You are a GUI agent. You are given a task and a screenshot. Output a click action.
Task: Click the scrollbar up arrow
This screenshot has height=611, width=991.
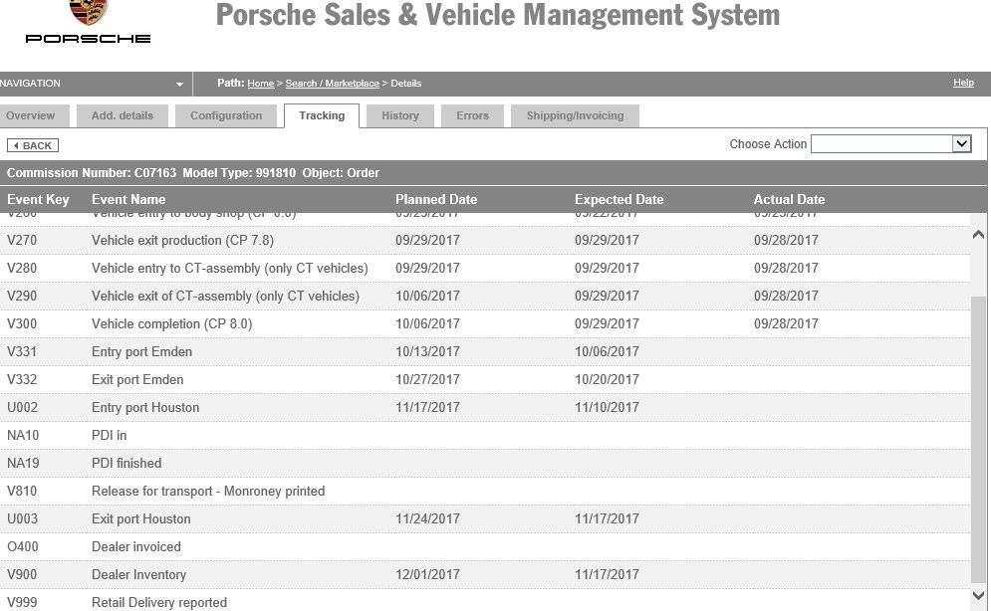[x=978, y=235]
